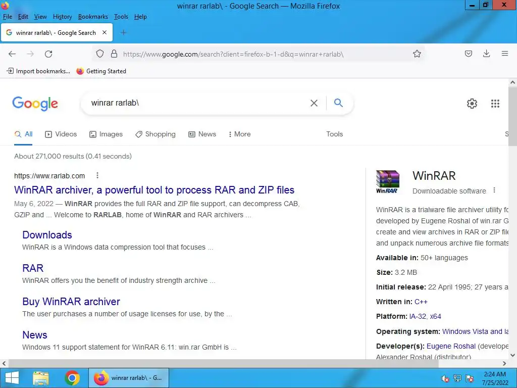Click the Google magnifier search button
Screen dimensions: 517x388
click(x=338, y=103)
